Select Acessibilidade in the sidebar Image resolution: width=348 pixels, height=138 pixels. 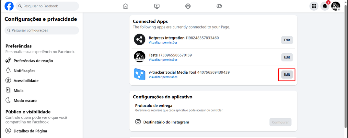[x=26, y=81]
